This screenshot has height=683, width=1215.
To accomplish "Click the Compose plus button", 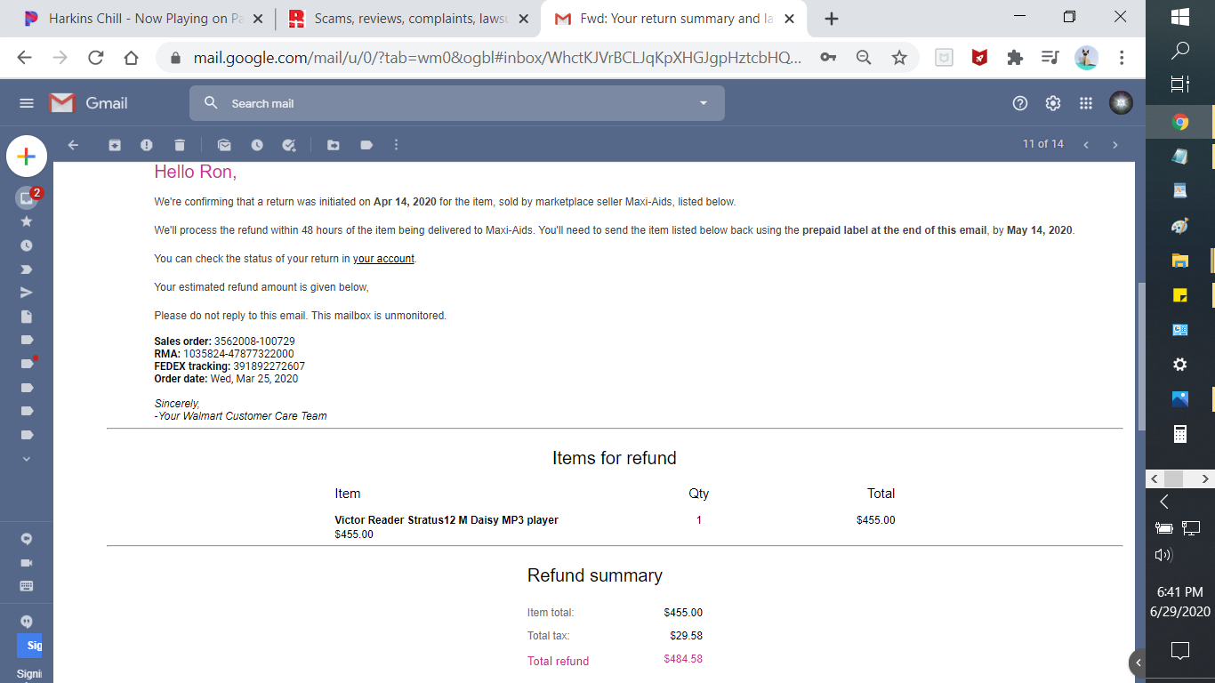I will (27, 157).
